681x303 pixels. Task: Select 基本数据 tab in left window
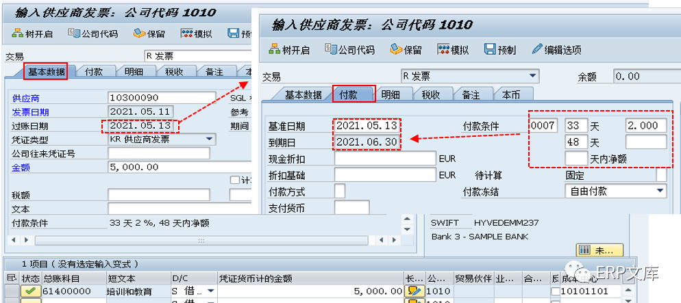(46, 72)
